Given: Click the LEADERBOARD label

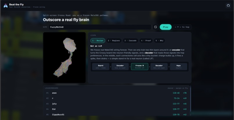Looking at the screenshot, I should (x=52, y=88).
